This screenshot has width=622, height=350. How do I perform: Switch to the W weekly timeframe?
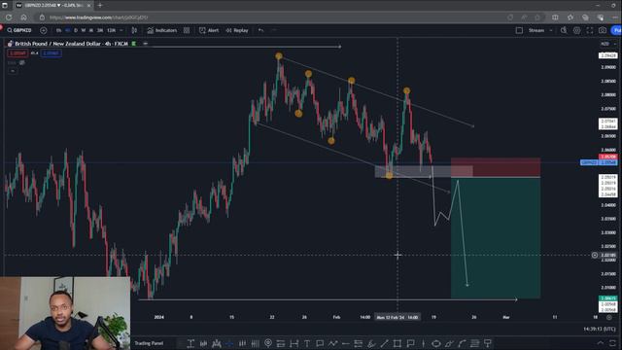coord(84,30)
